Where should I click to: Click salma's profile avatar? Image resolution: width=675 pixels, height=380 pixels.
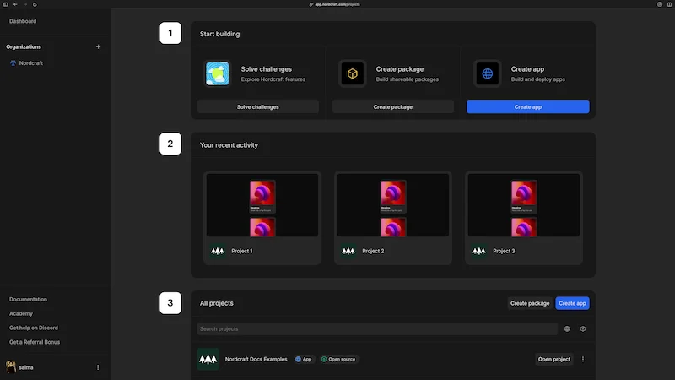11,367
